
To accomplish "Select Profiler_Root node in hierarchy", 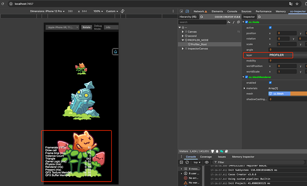I will (x=199, y=44).
